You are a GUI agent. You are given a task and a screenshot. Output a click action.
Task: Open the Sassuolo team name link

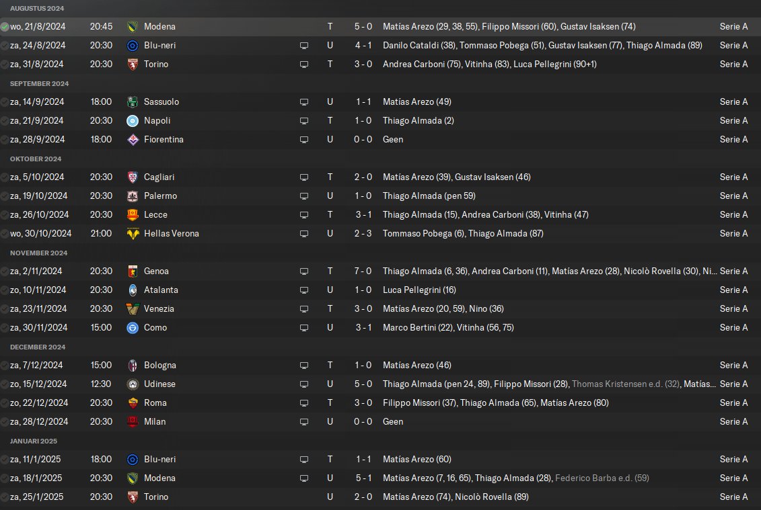(161, 102)
